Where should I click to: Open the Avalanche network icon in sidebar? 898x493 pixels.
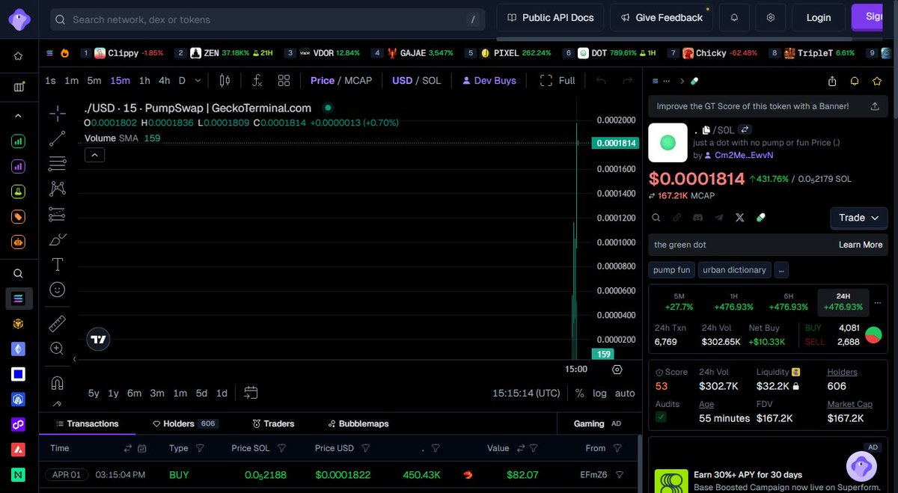(x=19, y=450)
